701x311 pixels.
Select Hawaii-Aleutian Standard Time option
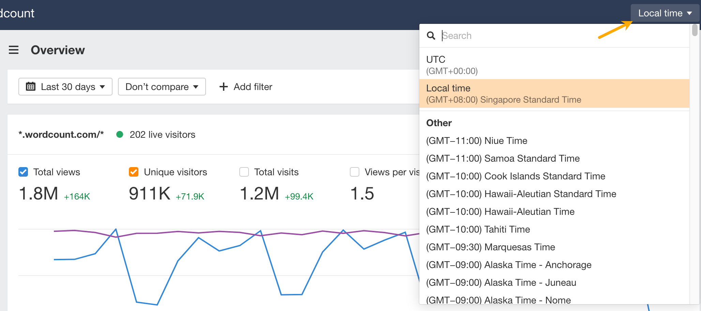coord(521,194)
